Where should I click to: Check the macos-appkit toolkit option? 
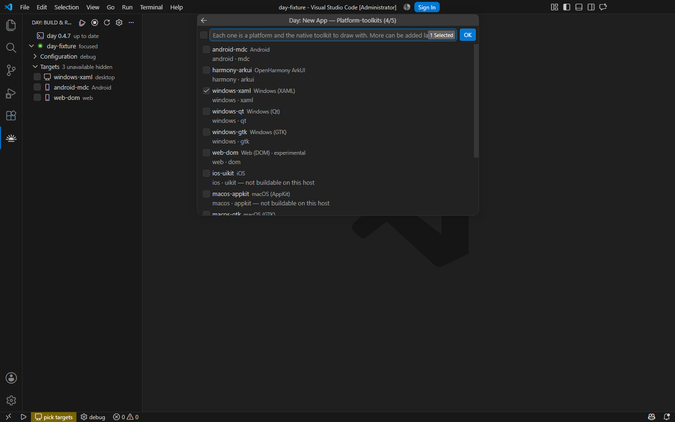(x=206, y=194)
